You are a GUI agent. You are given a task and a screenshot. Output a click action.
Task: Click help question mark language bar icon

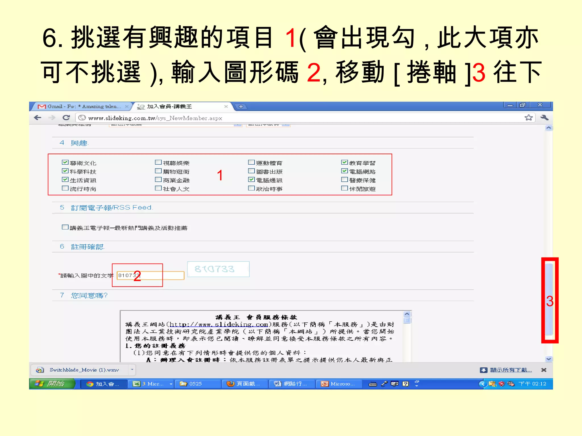(x=406, y=384)
